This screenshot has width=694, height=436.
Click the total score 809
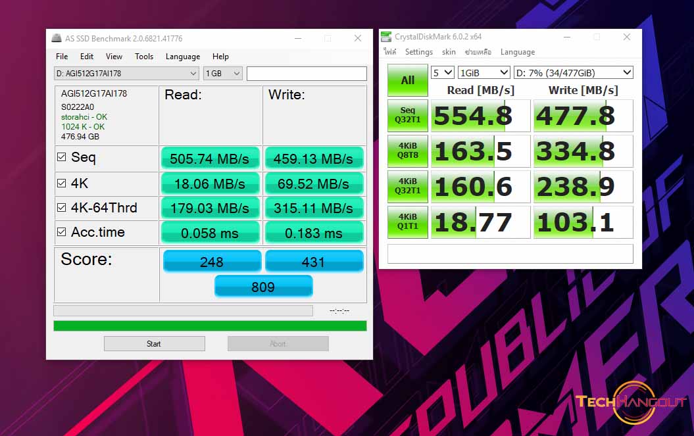click(x=263, y=286)
